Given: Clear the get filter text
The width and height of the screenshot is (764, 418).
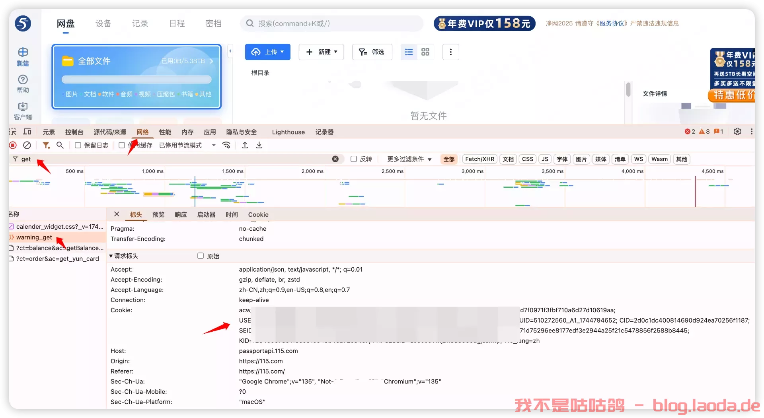Looking at the screenshot, I should 335,159.
